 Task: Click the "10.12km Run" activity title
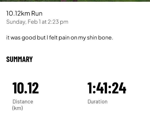tap(24, 13)
